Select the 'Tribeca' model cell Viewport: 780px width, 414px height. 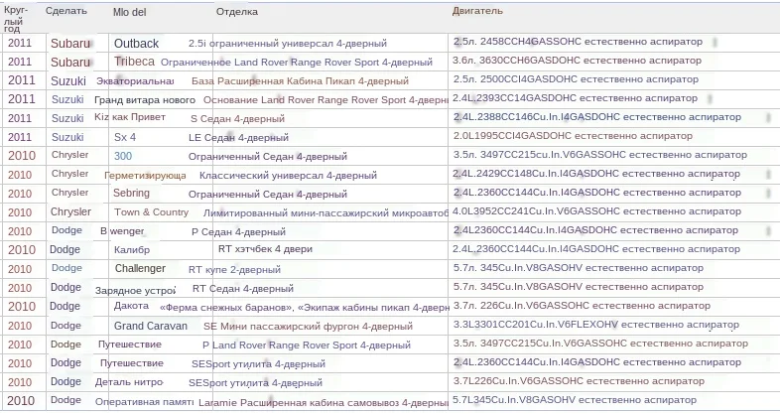(x=134, y=62)
